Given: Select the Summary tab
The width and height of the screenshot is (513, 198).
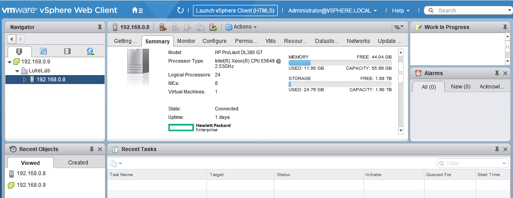Looking at the screenshot, I should click(x=158, y=42).
